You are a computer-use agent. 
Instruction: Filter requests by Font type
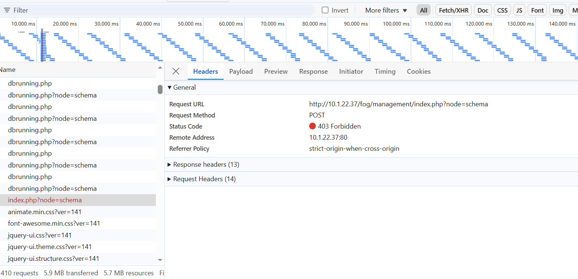[x=537, y=10]
